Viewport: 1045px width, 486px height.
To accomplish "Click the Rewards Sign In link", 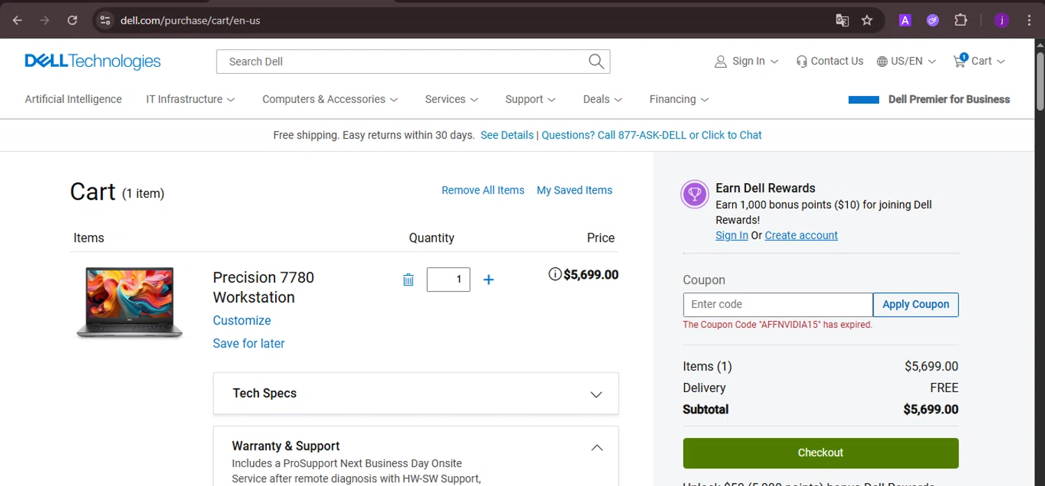I will click(731, 235).
